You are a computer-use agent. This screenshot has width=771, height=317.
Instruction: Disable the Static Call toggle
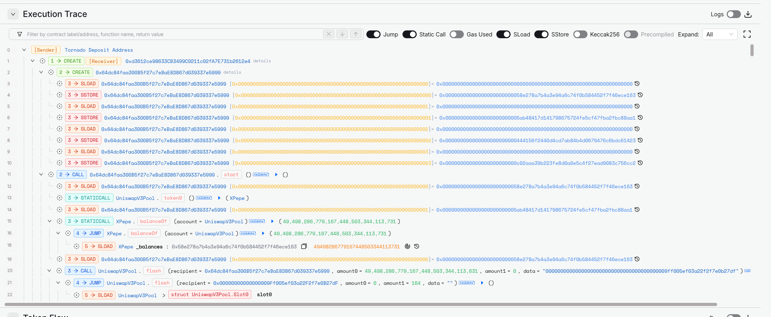click(x=409, y=34)
